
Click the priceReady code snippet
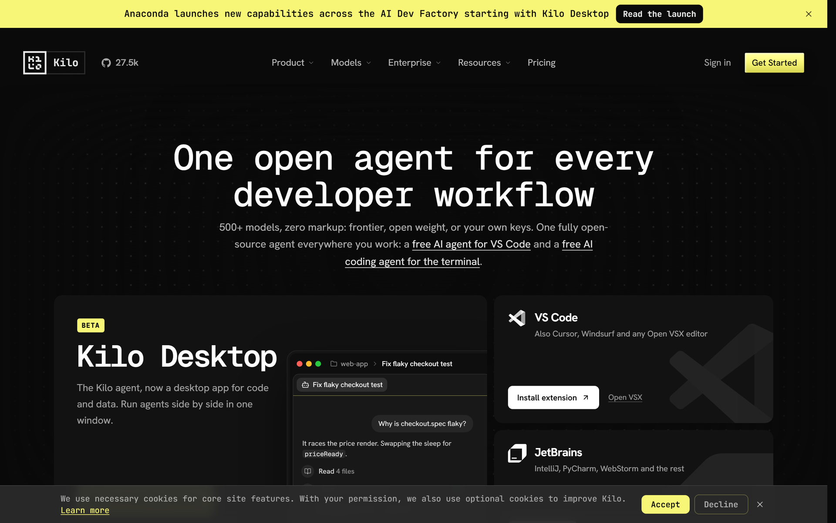click(x=324, y=454)
